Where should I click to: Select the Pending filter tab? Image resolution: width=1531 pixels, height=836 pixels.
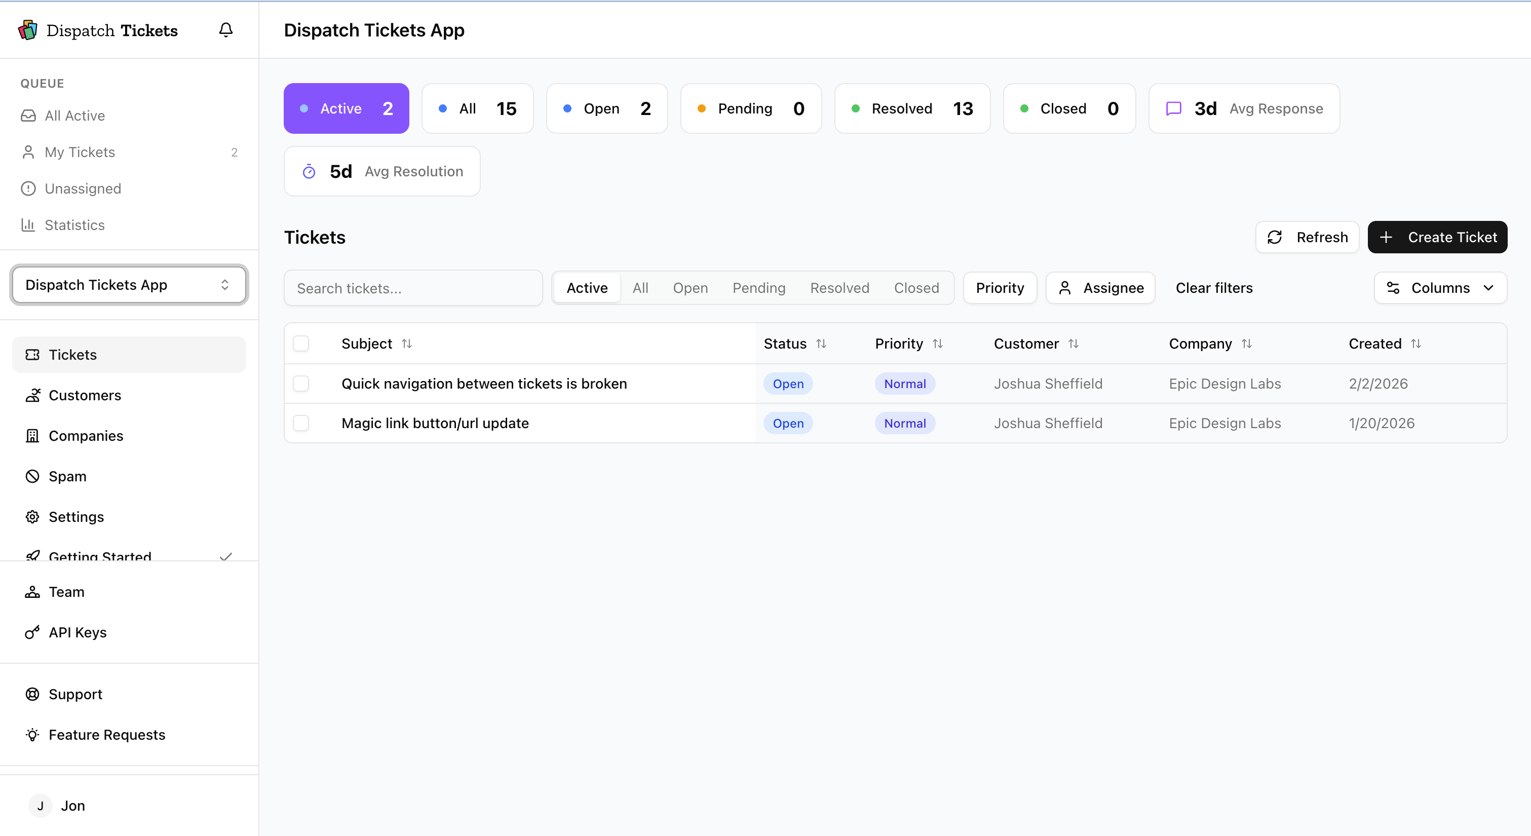(758, 288)
